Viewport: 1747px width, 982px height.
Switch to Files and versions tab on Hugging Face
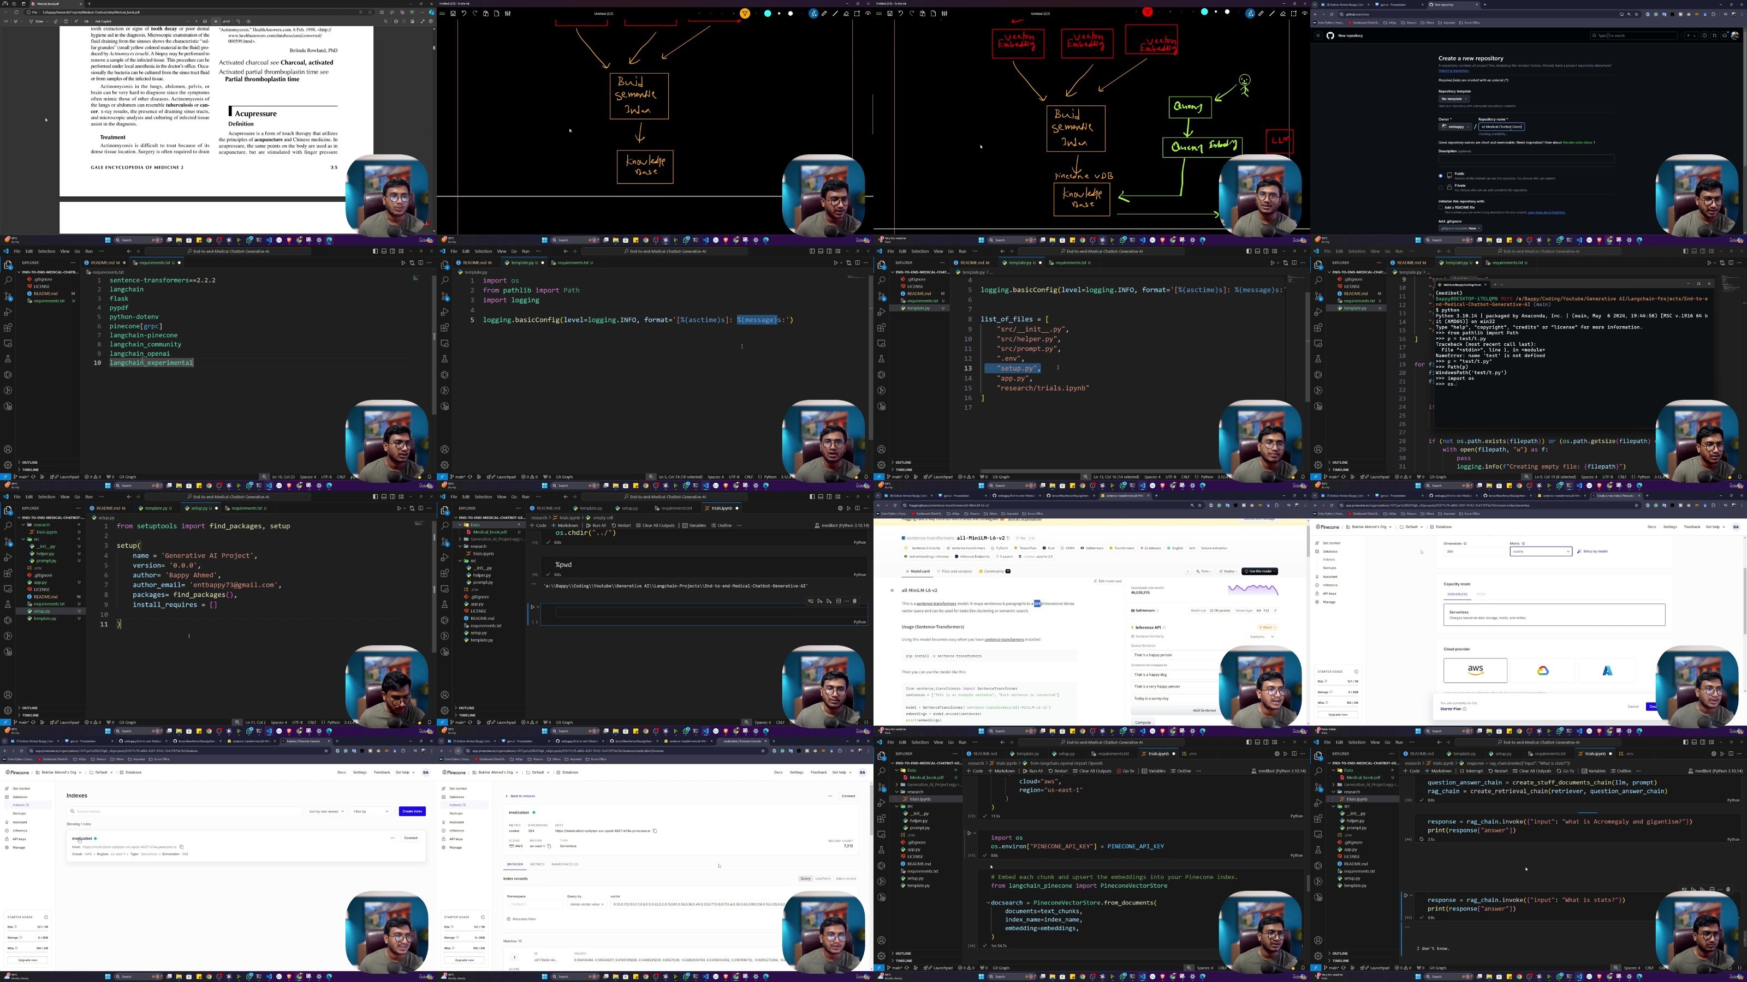[x=955, y=571]
